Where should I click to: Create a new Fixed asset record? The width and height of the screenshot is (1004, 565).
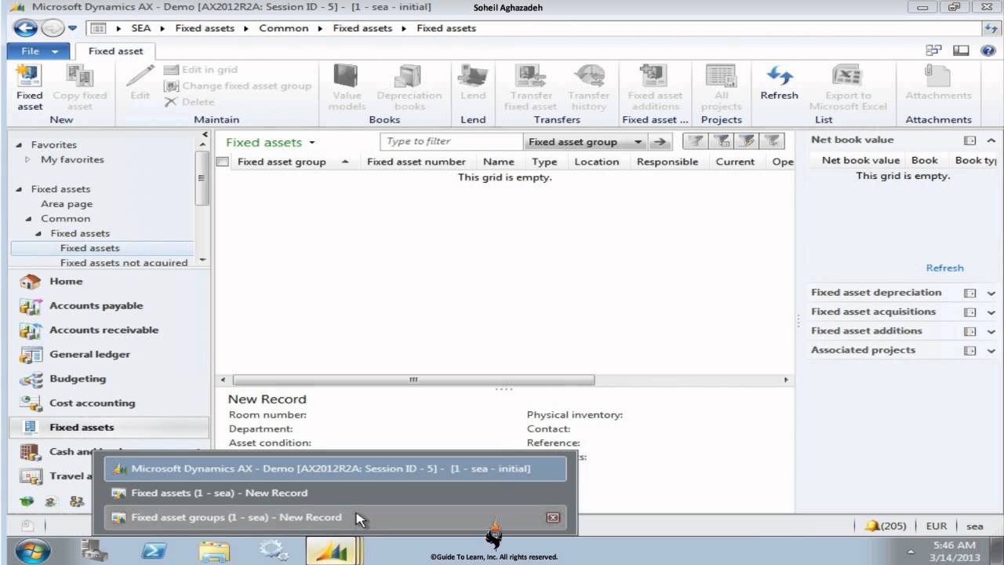[29, 87]
